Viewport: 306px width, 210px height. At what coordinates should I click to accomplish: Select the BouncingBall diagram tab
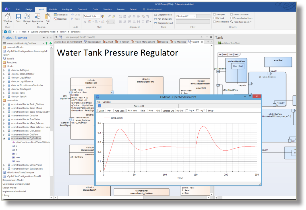92,42
